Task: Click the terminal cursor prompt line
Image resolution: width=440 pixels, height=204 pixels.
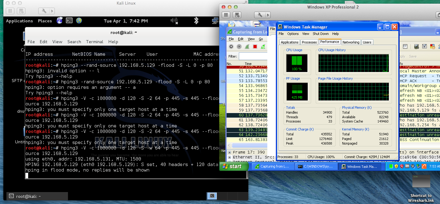Action: [x=27, y=176]
